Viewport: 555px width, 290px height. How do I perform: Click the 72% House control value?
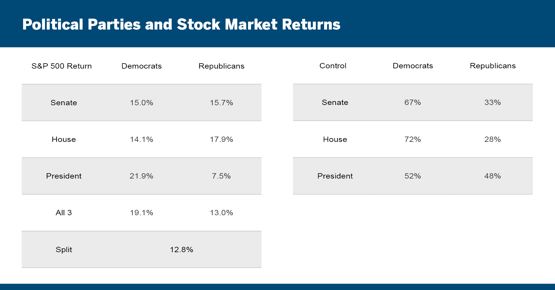pyautogui.click(x=413, y=139)
